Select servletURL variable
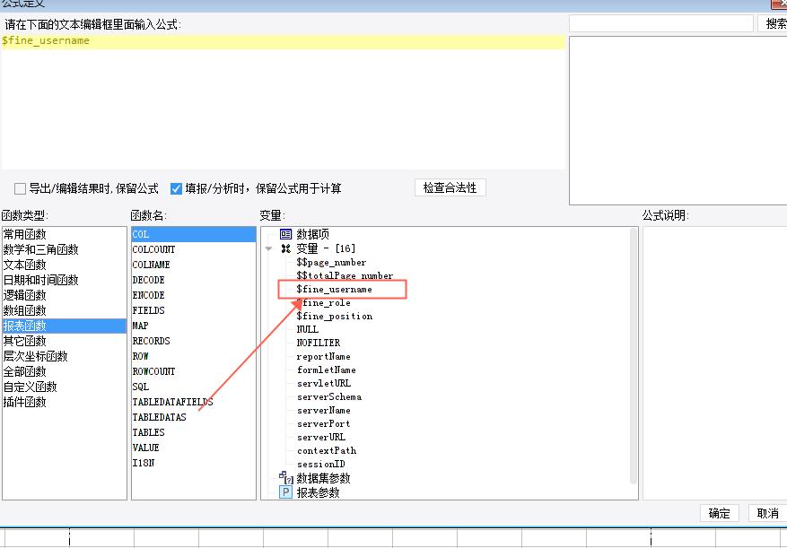The height and width of the screenshot is (548, 787). (x=324, y=383)
